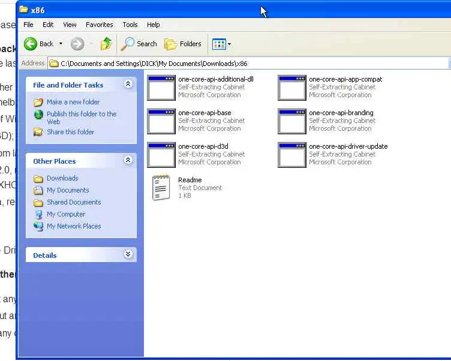
Task: Click the My Documents icon in sidebar
Action: tap(38, 191)
